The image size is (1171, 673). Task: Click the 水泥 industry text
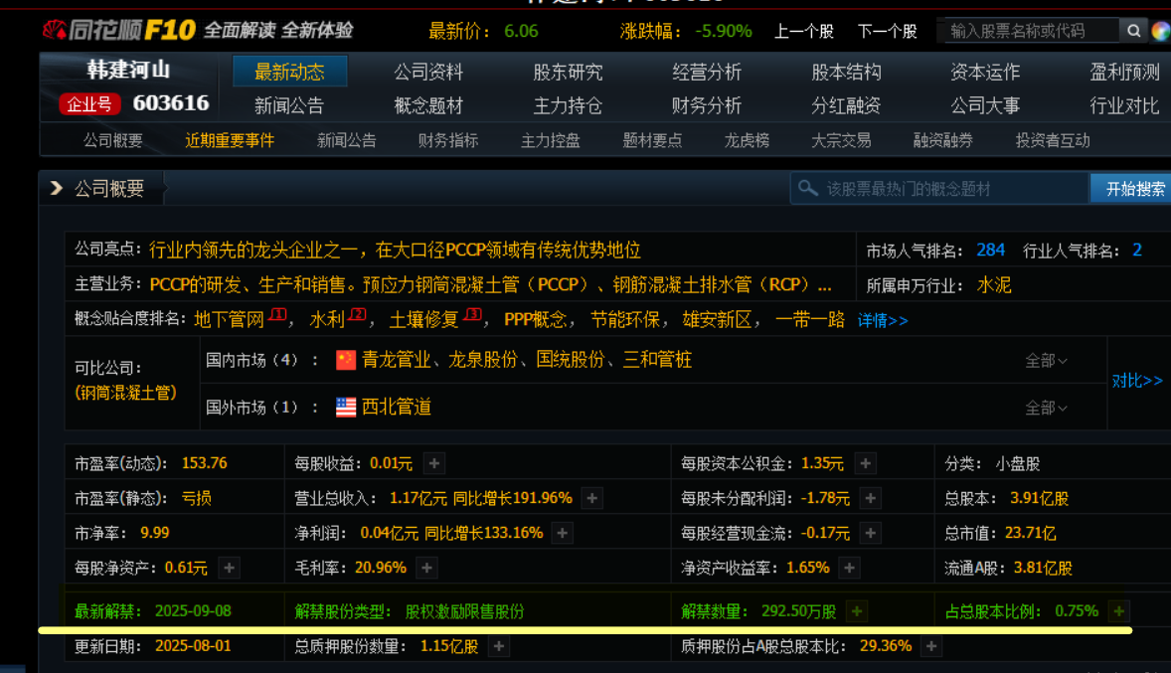(994, 285)
